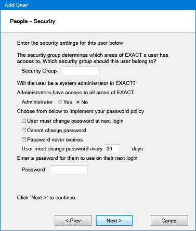Continue with the 'Next >' button
This screenshot has height=231, width=196.
(114, 221)
